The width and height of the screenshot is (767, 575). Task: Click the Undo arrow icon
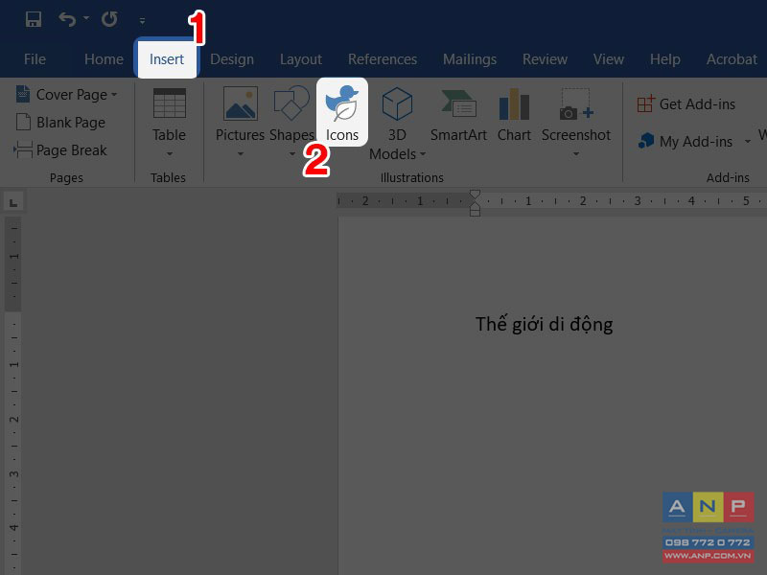pyautogui.click(x=67, y=19)
